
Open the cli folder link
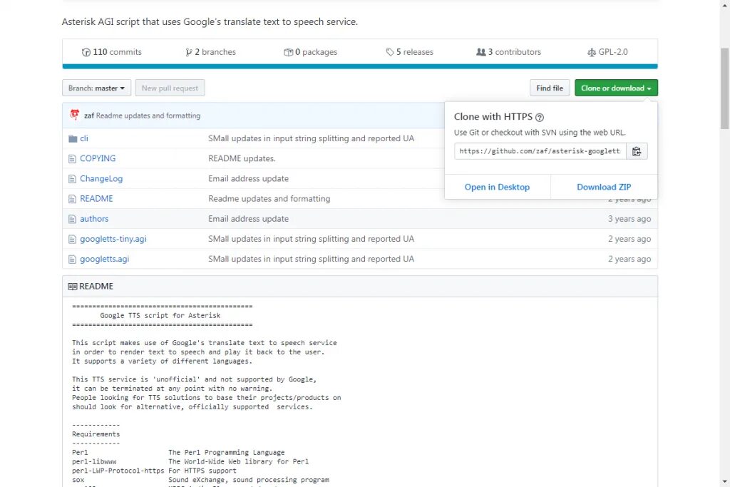[x=84, y=138]
